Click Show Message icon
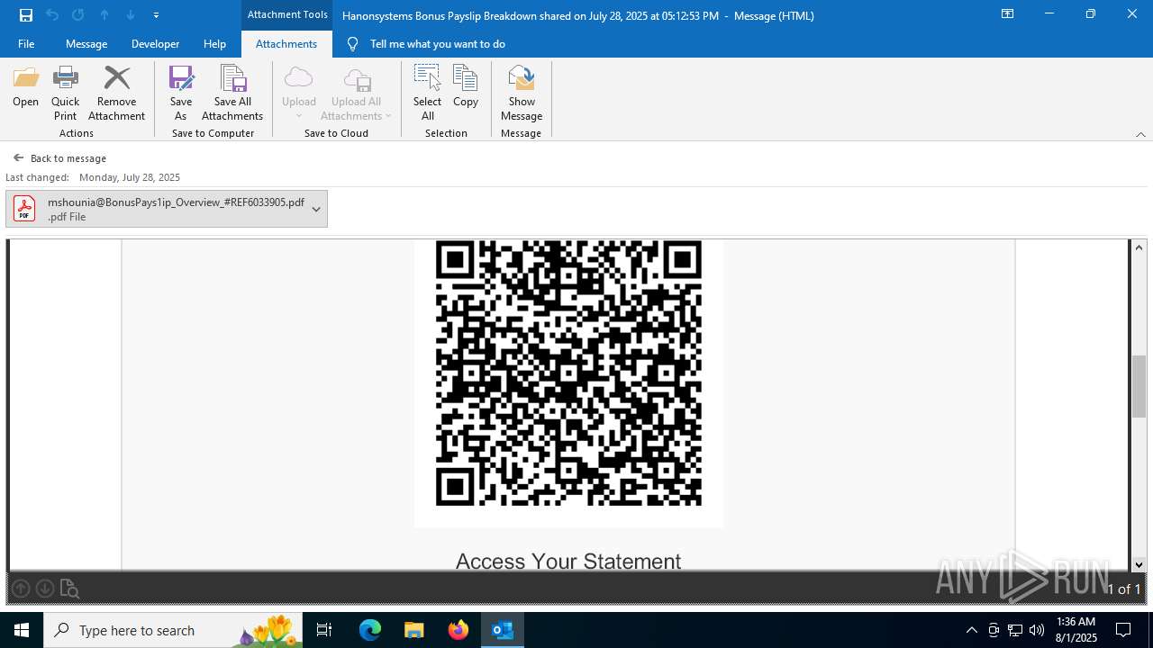This screenshot has width=1153, height=648. [x=522, y=94]
